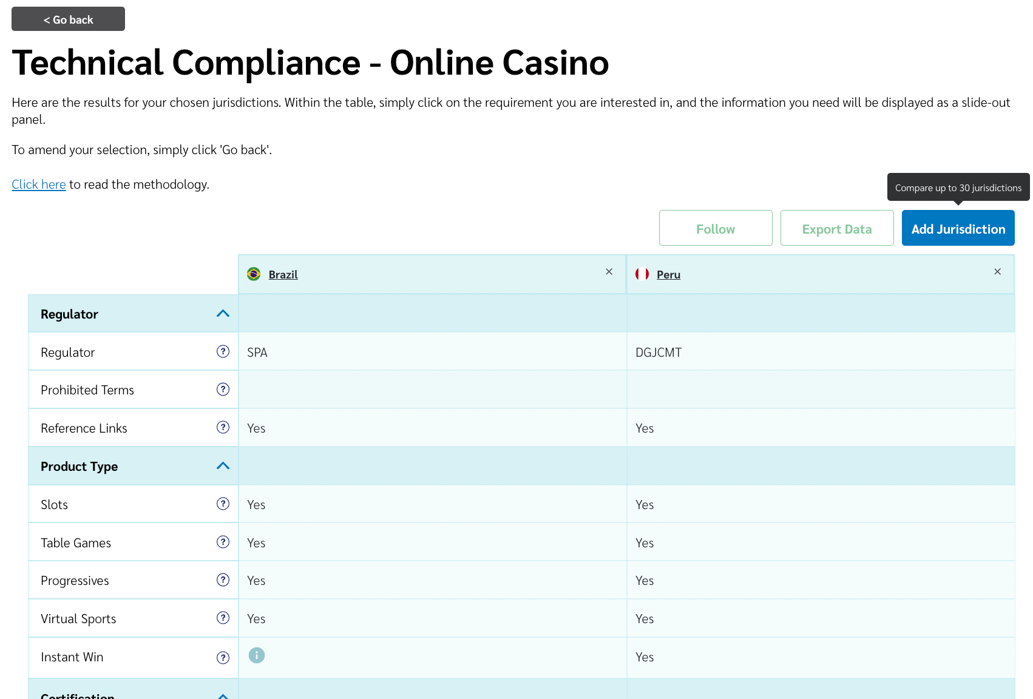This screenshot has height=699, width=1033.
Task: Click the Add Jurisdiction button
Action: click(958, 228)
